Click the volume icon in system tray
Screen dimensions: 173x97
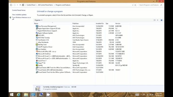click(x=153, y=95)
